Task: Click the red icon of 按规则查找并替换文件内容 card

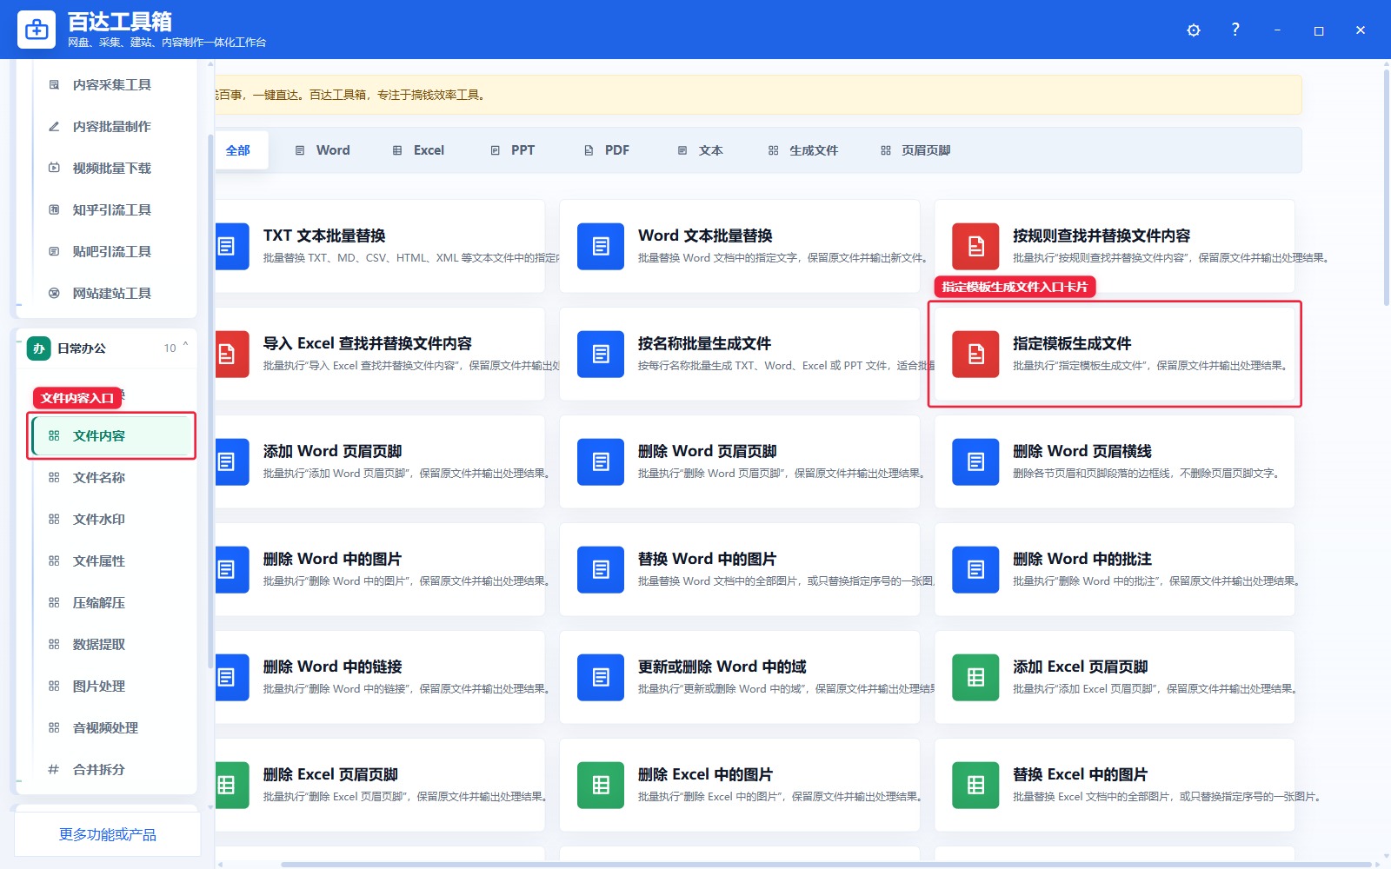Action: point(975,247)
